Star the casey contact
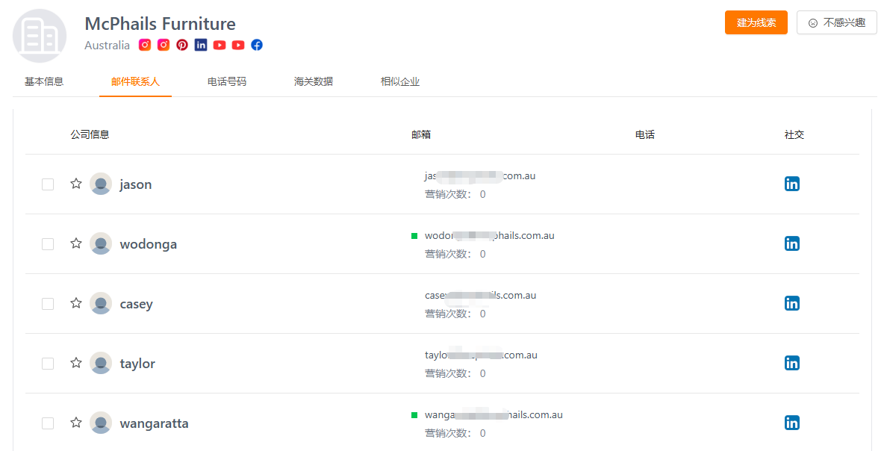 (x=76, y=303)
